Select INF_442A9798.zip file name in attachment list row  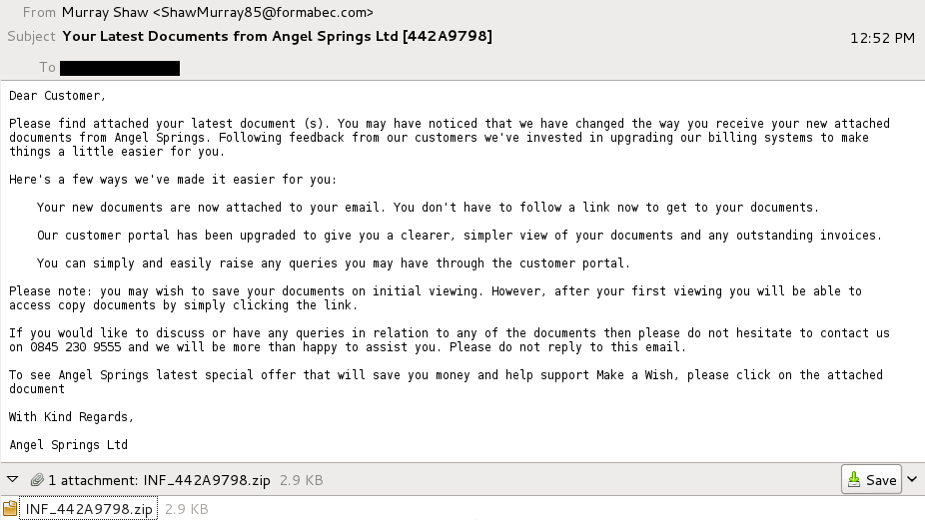pyautogui.click(x=89, y=509)
